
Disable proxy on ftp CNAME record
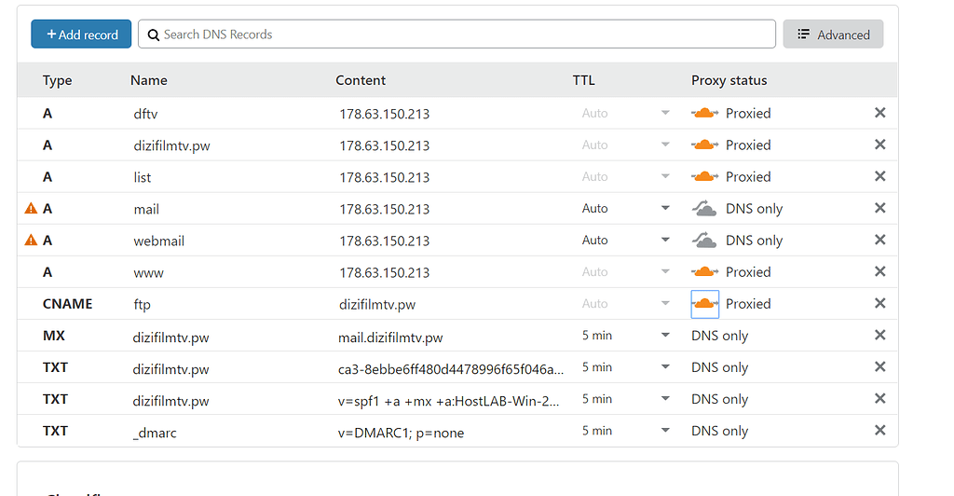705,304
